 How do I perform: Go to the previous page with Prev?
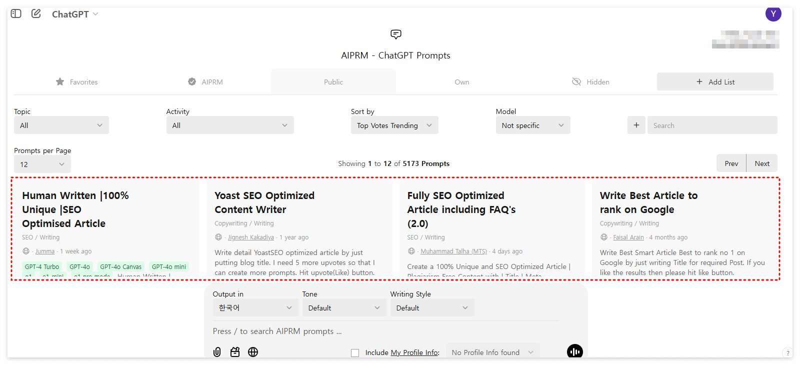(x=731, y=163)
